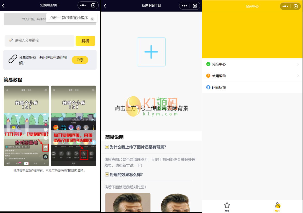Dismiss the 添加到我的小程序 tooltip

[92, 19]
